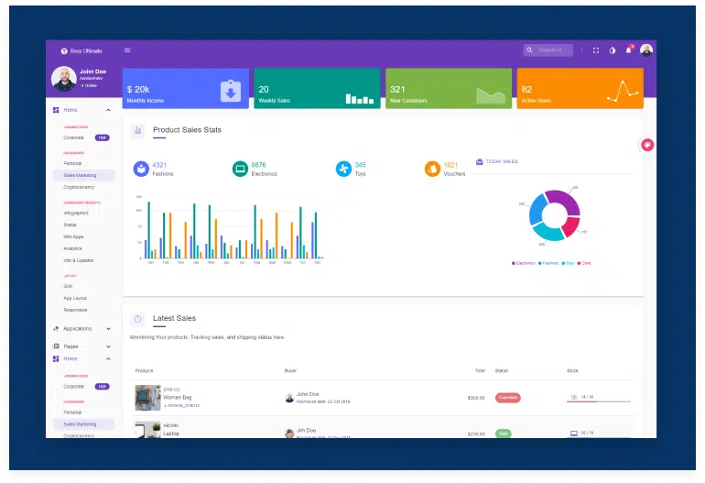Toggle the Electronics legend item in donut chart
This screenshot has width=705, height=483.
point(524,263)
